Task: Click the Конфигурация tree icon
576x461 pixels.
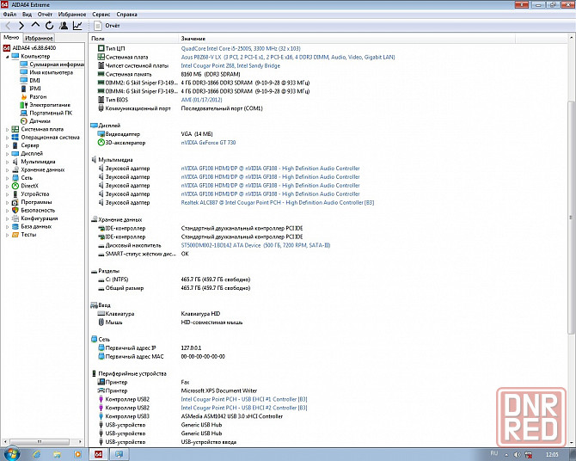Action: coord(15,218)
